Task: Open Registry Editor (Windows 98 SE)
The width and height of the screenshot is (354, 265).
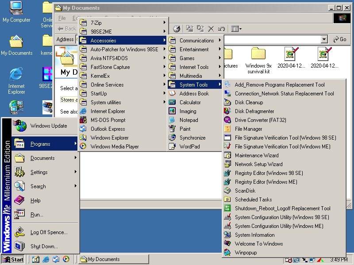Action: pyautogui.click(x=284, y=173)
